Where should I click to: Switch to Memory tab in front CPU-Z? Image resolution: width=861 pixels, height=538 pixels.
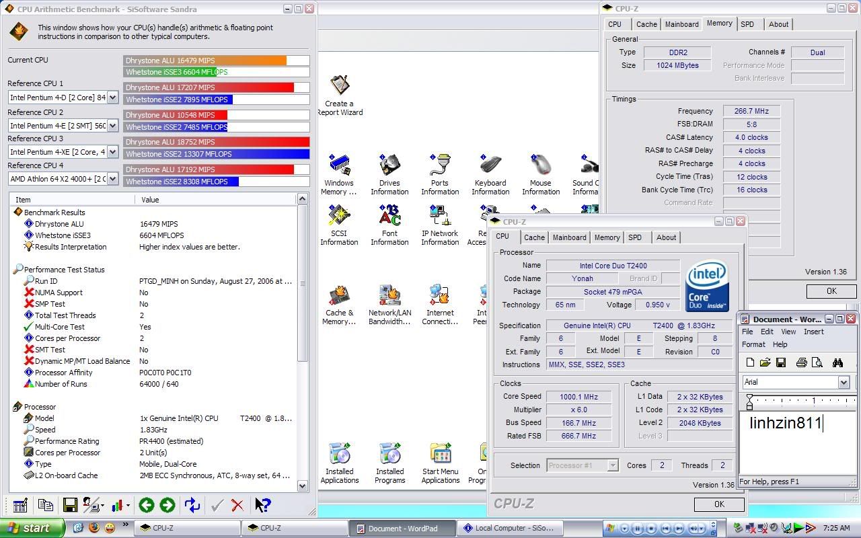pos(607,237)
